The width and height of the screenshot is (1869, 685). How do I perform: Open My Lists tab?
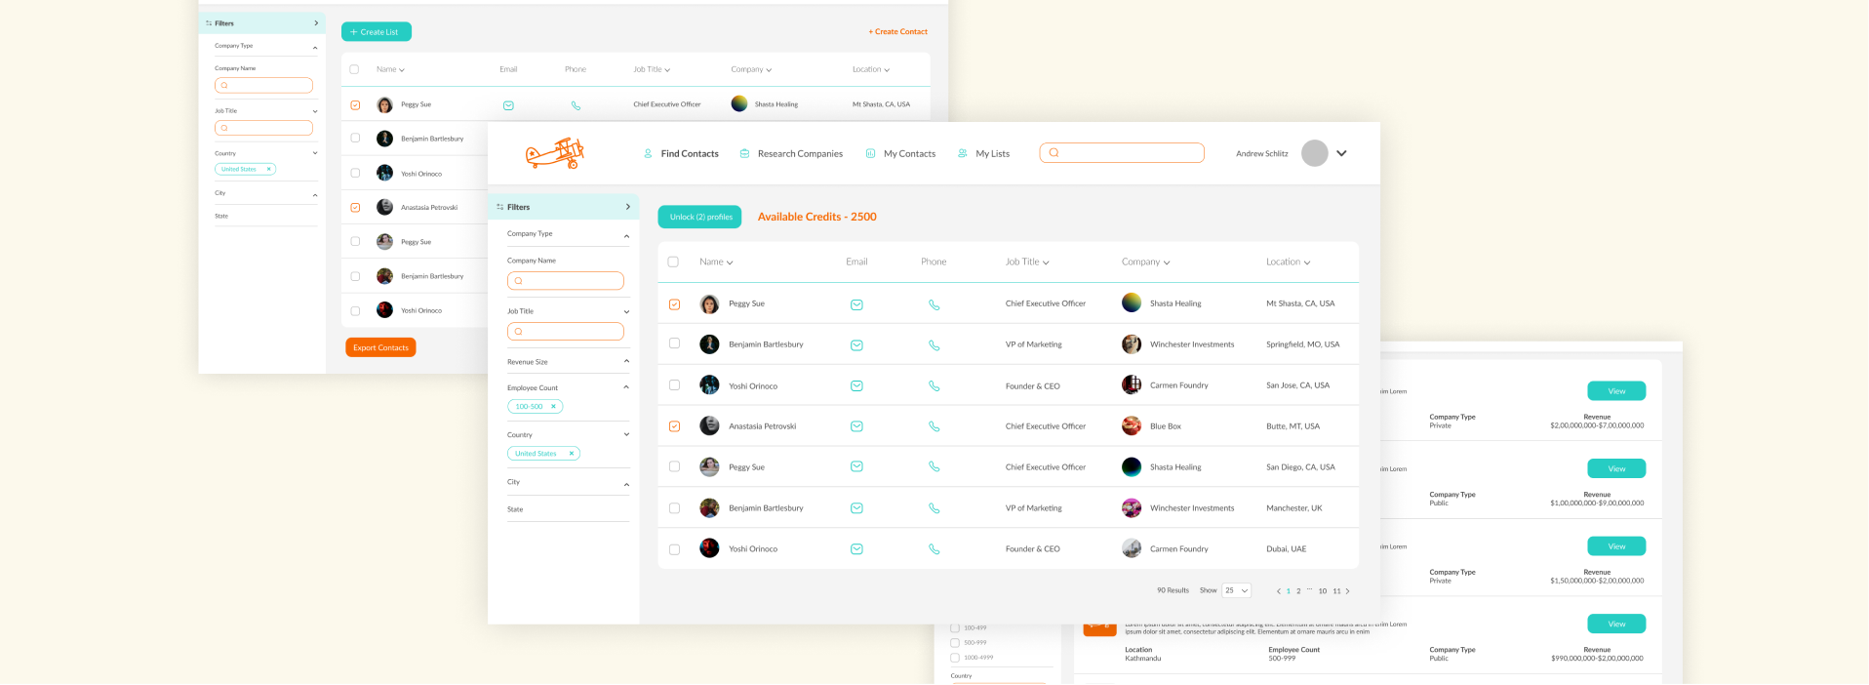[983, 154]
